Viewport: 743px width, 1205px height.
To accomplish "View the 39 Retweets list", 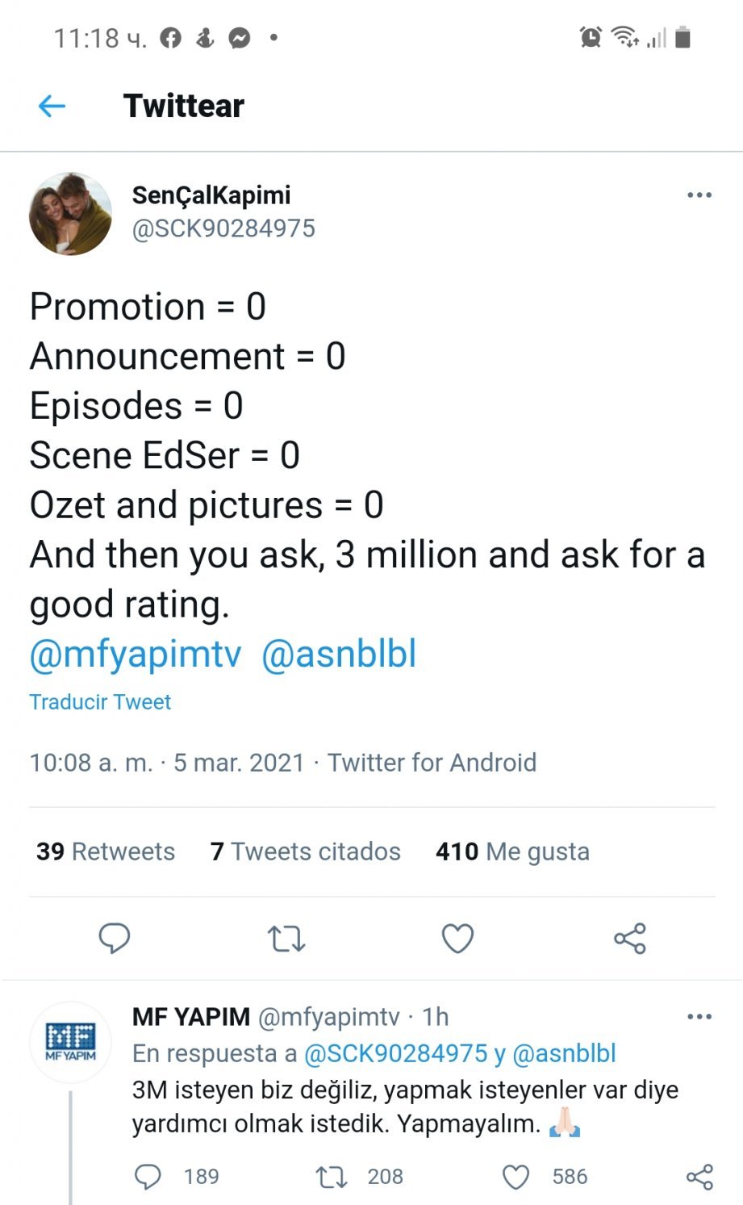I will (x=106, y=851).
